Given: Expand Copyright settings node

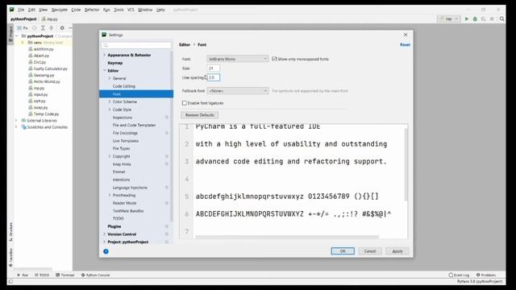Looking at the screenshot, I should pyautogui.click(x=110, y=156).
